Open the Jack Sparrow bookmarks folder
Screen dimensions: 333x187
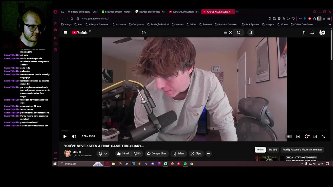click(251, 24)
